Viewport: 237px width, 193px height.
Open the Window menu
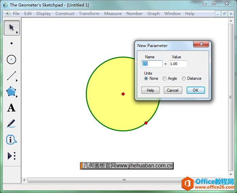(x=172, y=14)
